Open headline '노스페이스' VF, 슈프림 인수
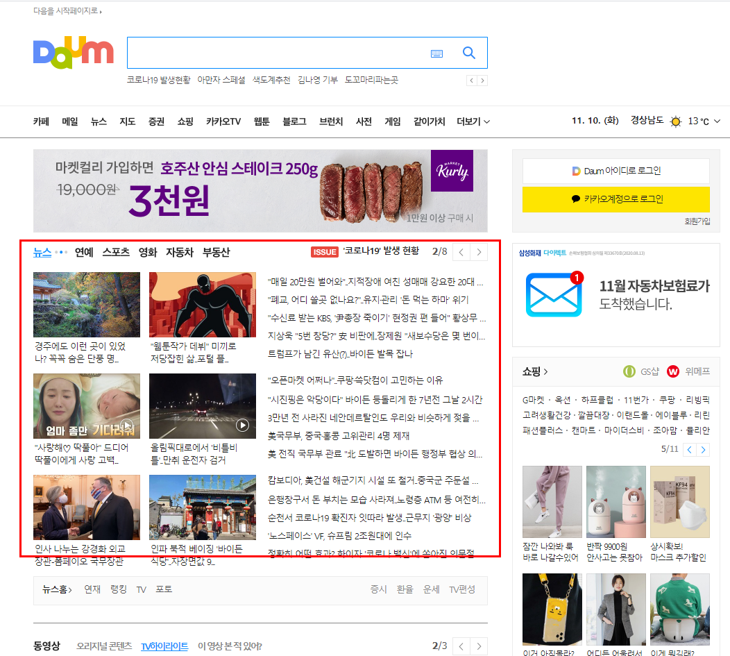730x656 pixels. pyautogui.click(x=339, y=536)
